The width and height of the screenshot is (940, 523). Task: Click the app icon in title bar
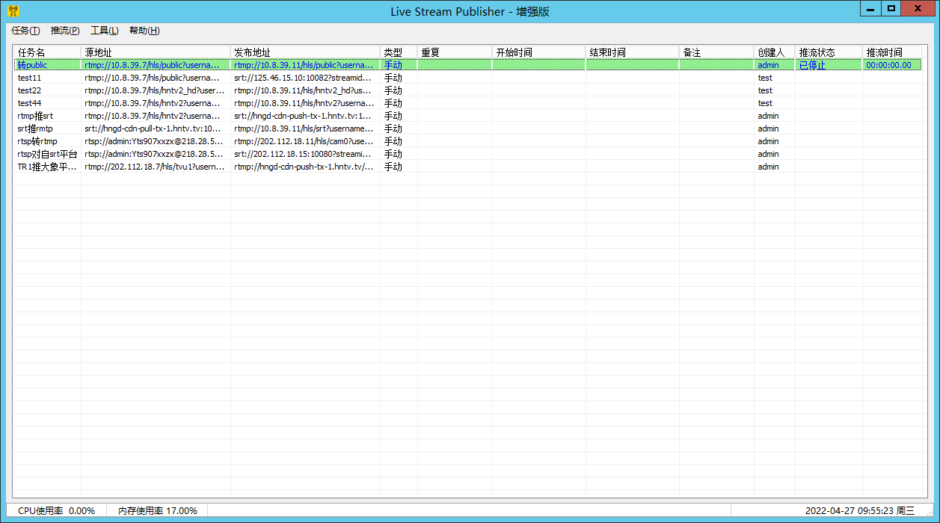point(13,11)
